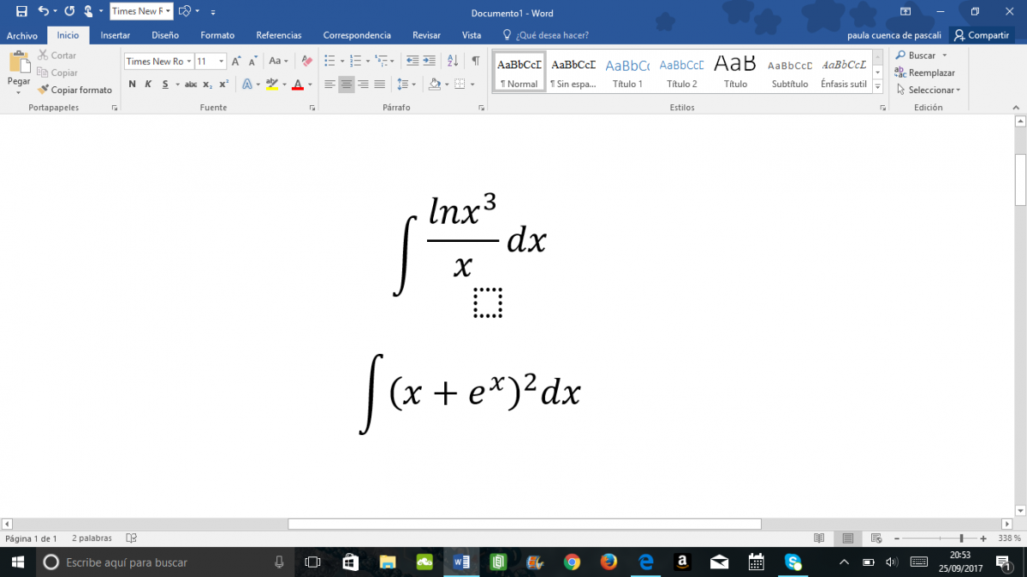
Task: Toggle italic (K) formatting
Action: click(x=148, y=84)
